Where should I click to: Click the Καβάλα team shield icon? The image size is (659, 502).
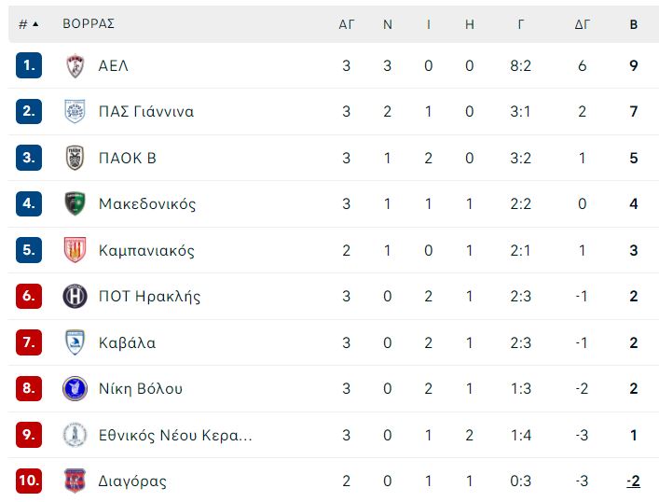[x=76, y=342]
